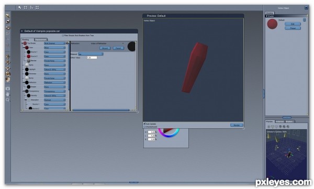The image size is (314, 189).
Task: Click the red Source 2 color sphere
Action: coord(29,57)
